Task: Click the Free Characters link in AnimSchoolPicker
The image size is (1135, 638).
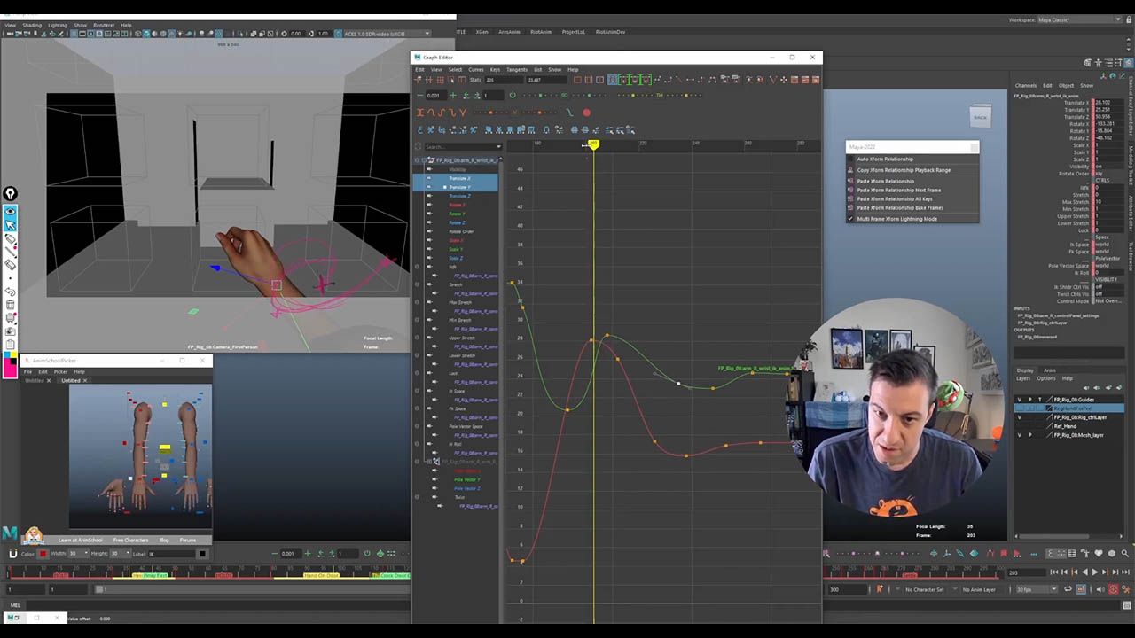Action: coord(130,540)
